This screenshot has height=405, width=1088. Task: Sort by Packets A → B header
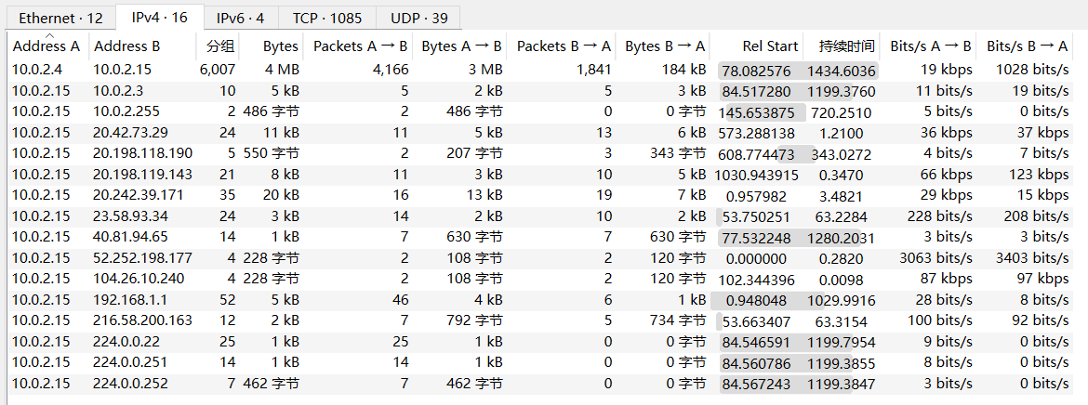tap(361, 46)
